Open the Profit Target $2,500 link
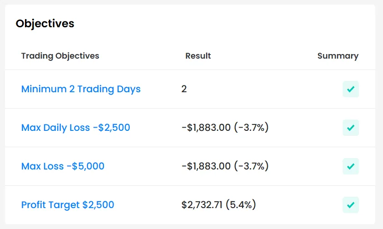This screenshot has width=383, height=229. click(68, 205)
